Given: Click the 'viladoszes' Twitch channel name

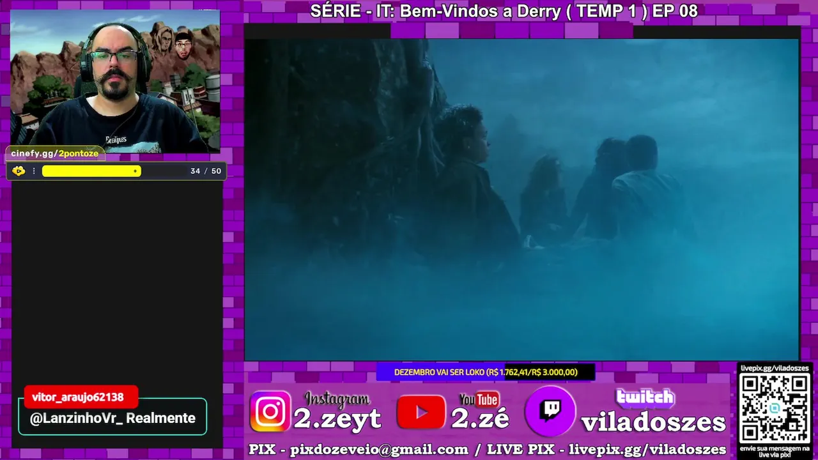Looking at the screenshot, I should [x=653, y=422].
